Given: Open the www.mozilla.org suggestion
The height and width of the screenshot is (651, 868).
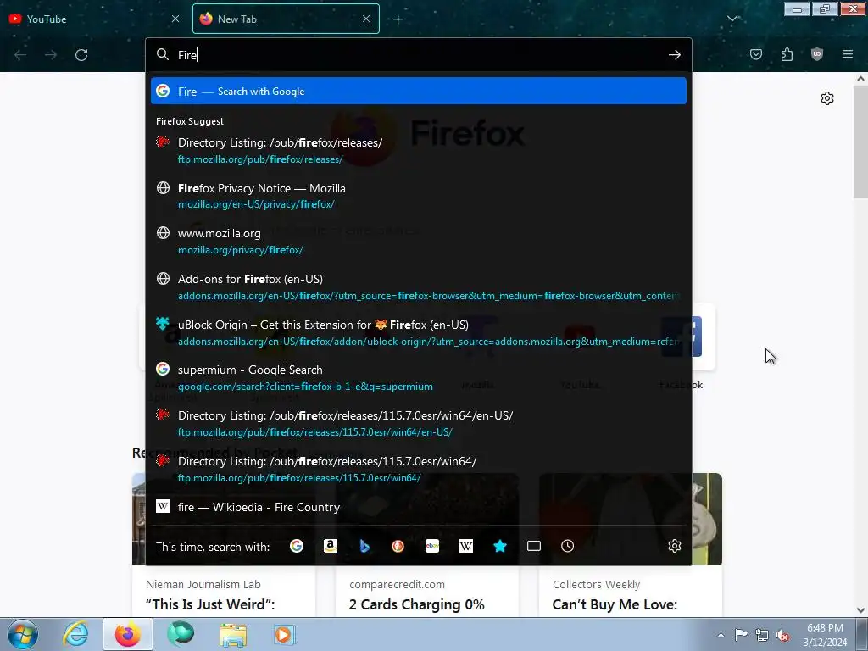Looking at the screenshot, I should tap(419, 242).
